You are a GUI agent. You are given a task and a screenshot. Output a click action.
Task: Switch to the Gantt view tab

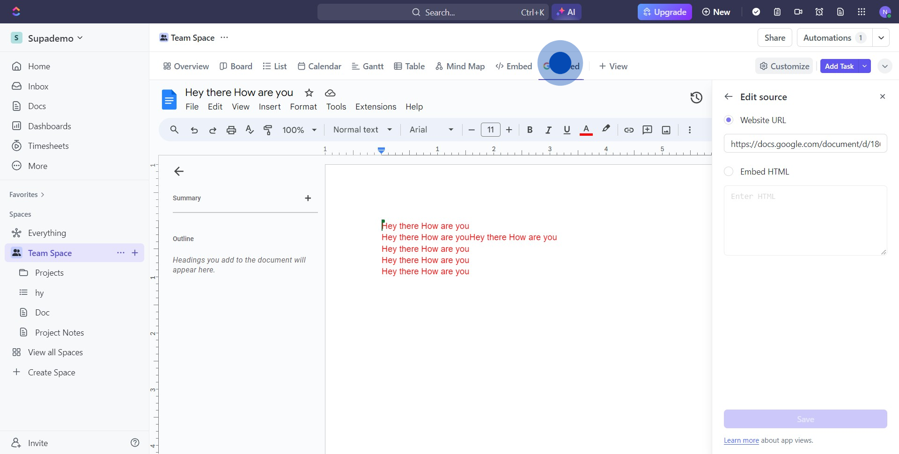[x=368, y=66]
